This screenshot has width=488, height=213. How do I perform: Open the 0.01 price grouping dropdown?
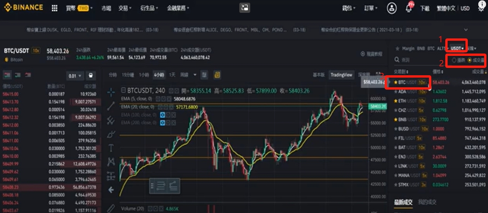point(75,76)
